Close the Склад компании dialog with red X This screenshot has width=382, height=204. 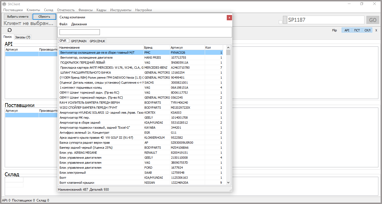point(229,18)
